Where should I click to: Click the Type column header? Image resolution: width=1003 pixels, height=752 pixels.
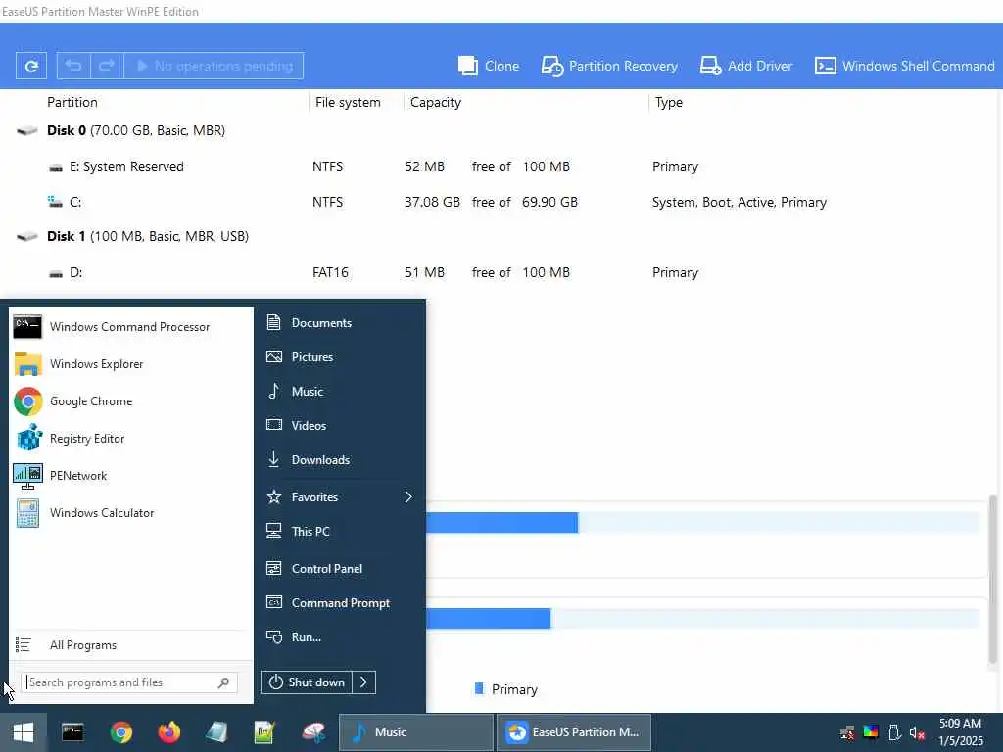(668, 102)
